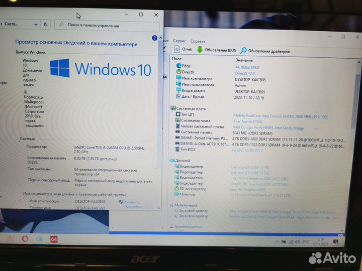The image size is (362, 271).
Task: Click the blue help question mark icon
Action: click(154, 38)
